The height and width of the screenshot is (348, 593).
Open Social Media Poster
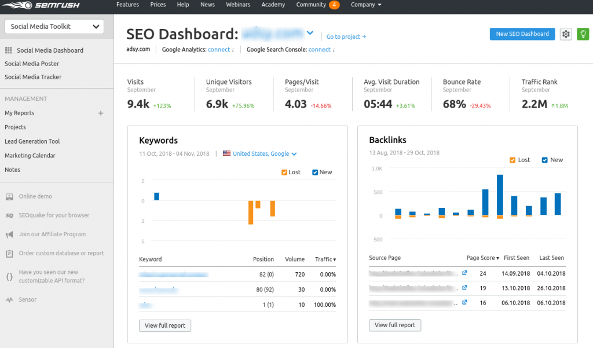click(x=32, y=64)
